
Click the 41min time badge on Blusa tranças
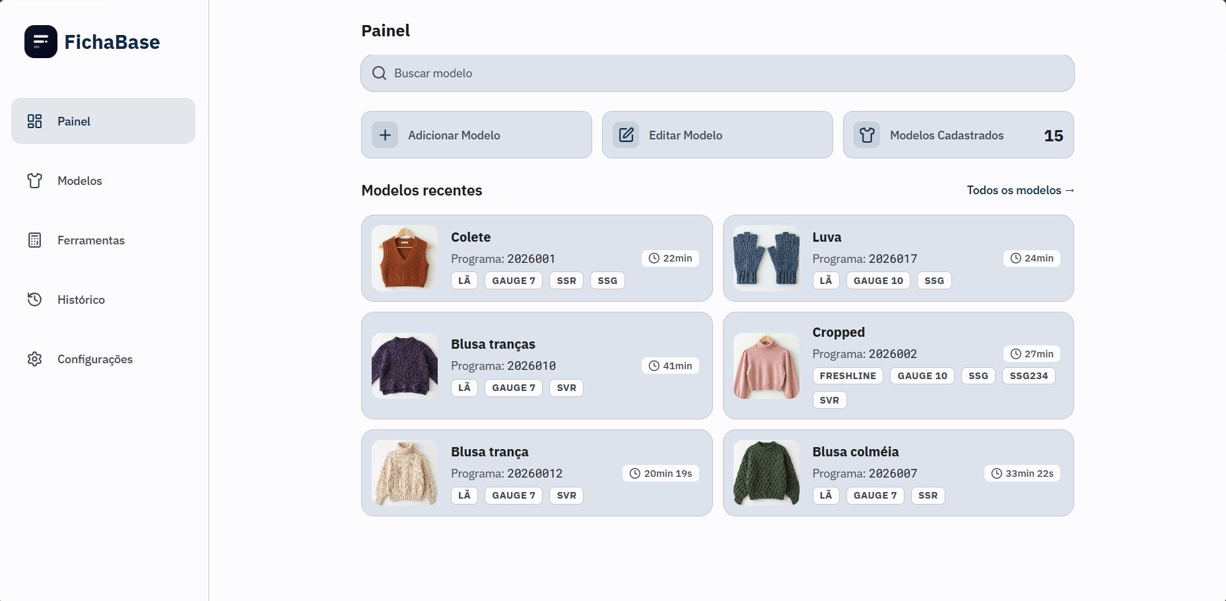pos(671,366)
